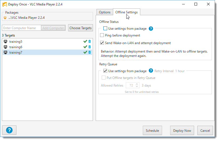Click the computer icon for training5
Image resolution: width=219 pixels, height=141 pixels.
(5, 42)
